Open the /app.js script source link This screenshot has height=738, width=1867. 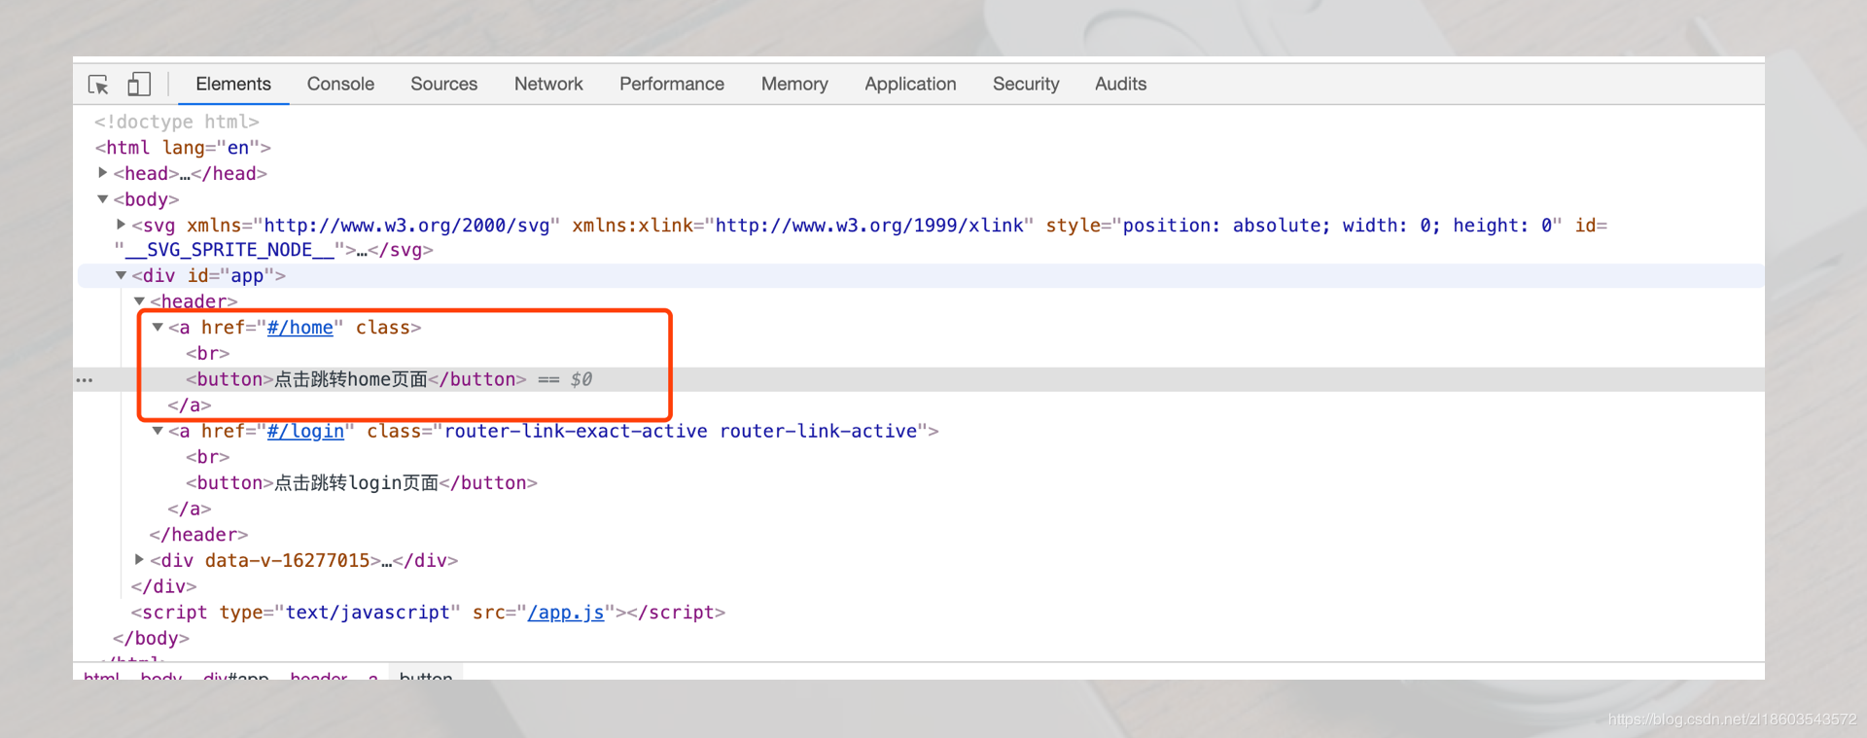coord(566,613)
